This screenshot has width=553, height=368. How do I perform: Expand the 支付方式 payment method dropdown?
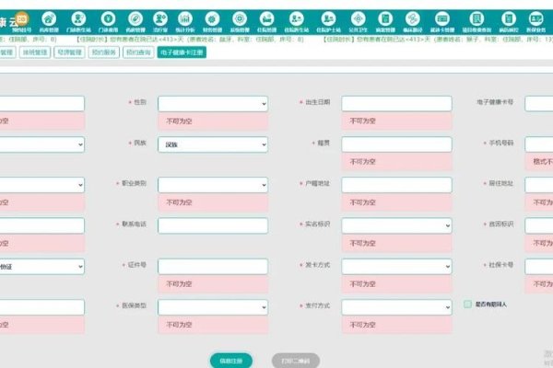[x=396, y=307]
